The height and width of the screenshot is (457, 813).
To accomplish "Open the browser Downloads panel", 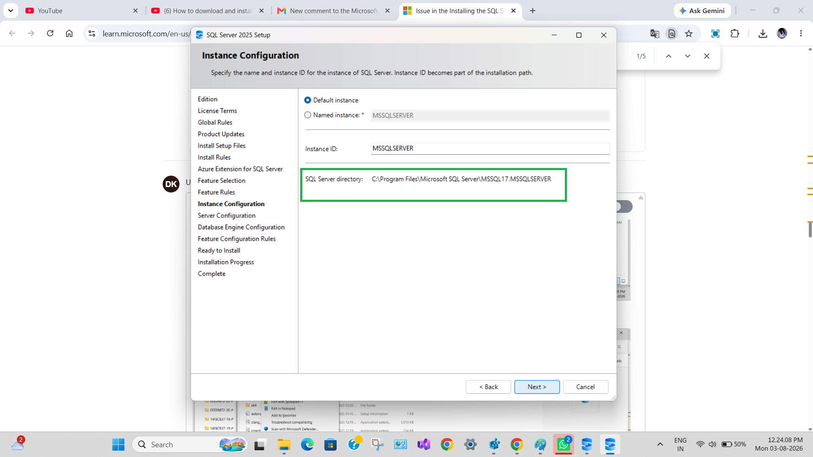I will tap(763, 33).
